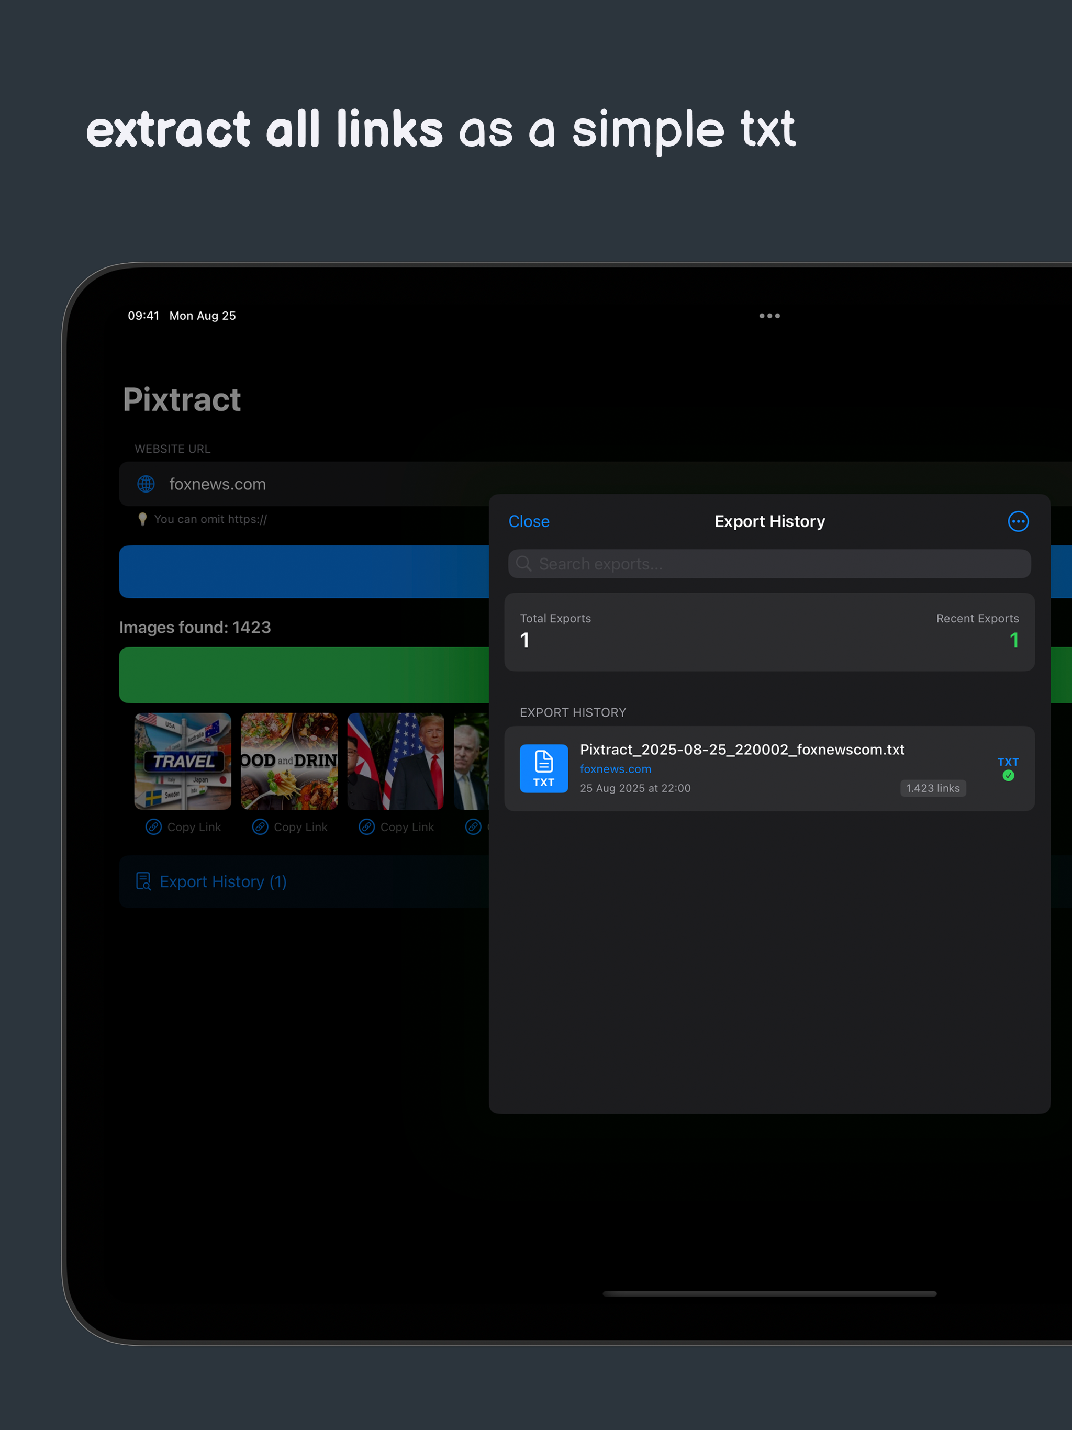Image resolution: width=1072 pixels, height=1430 pixels.
Task: Click the Total Exports count
Action: (524, 640)
